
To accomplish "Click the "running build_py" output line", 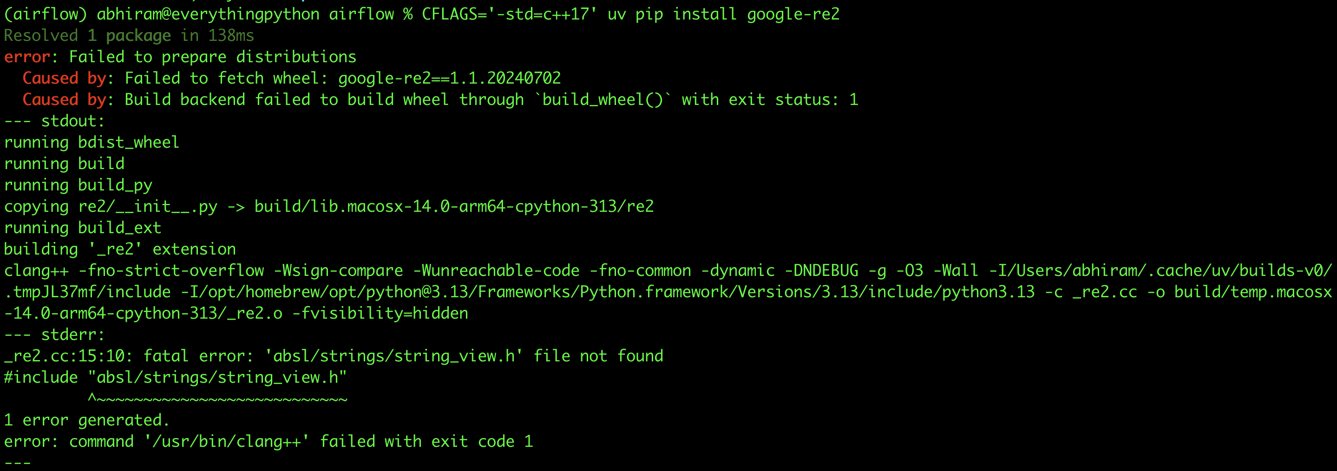I will point(78,185).
